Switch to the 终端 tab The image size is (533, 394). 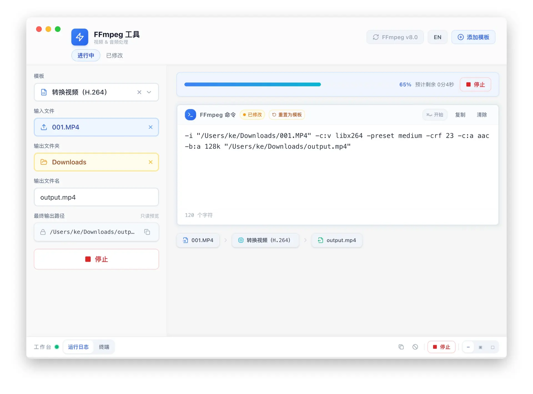[x=104, y=347]
